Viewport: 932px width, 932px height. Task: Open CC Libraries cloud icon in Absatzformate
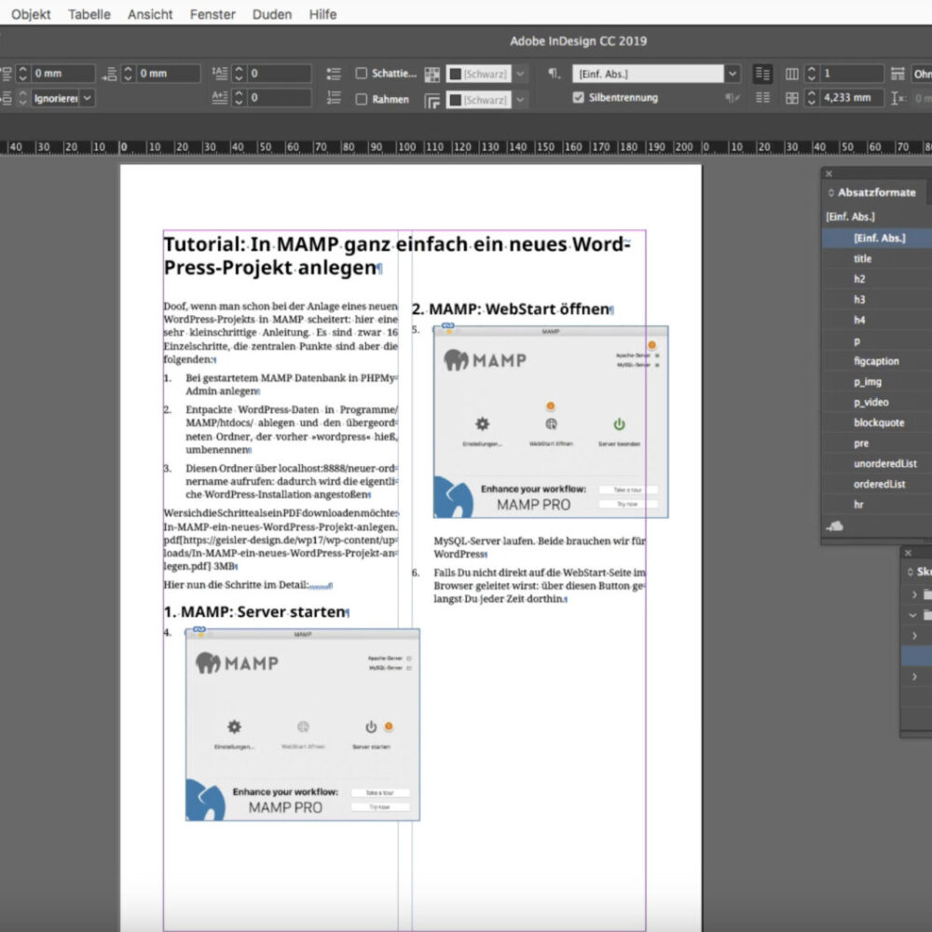pos(834,526)
